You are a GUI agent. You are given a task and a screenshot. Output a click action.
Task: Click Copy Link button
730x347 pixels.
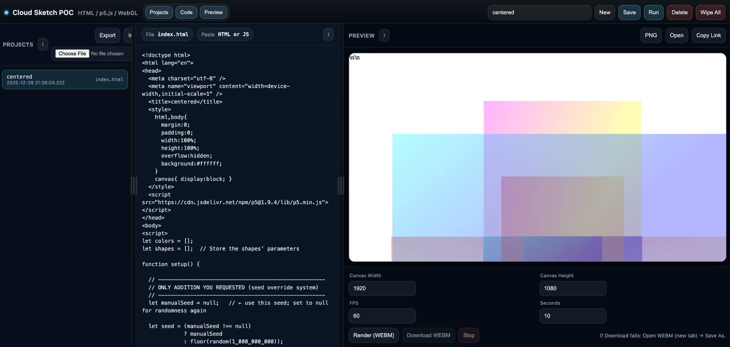pyautogui.click(x=708, y=35)
